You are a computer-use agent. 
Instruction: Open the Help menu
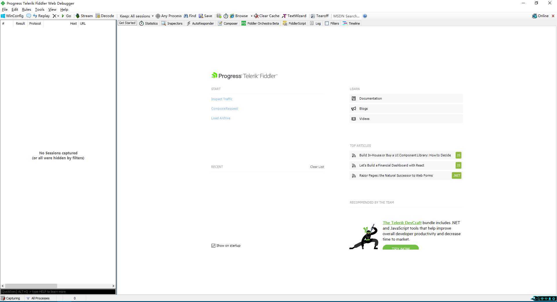(64, 10)
